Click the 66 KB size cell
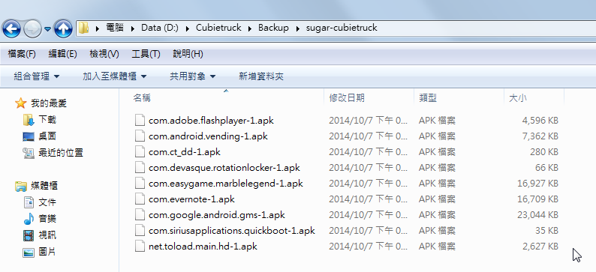Screen dimensions: 596x272 (x=546, y=168)
